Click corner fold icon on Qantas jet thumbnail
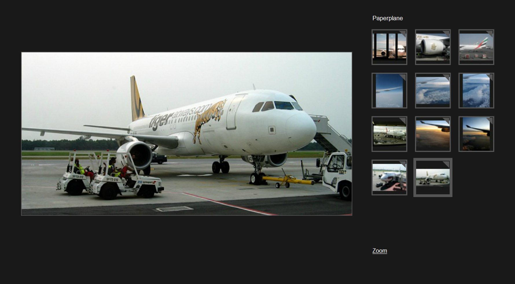The image size is (515, 284). coord(403,121)
